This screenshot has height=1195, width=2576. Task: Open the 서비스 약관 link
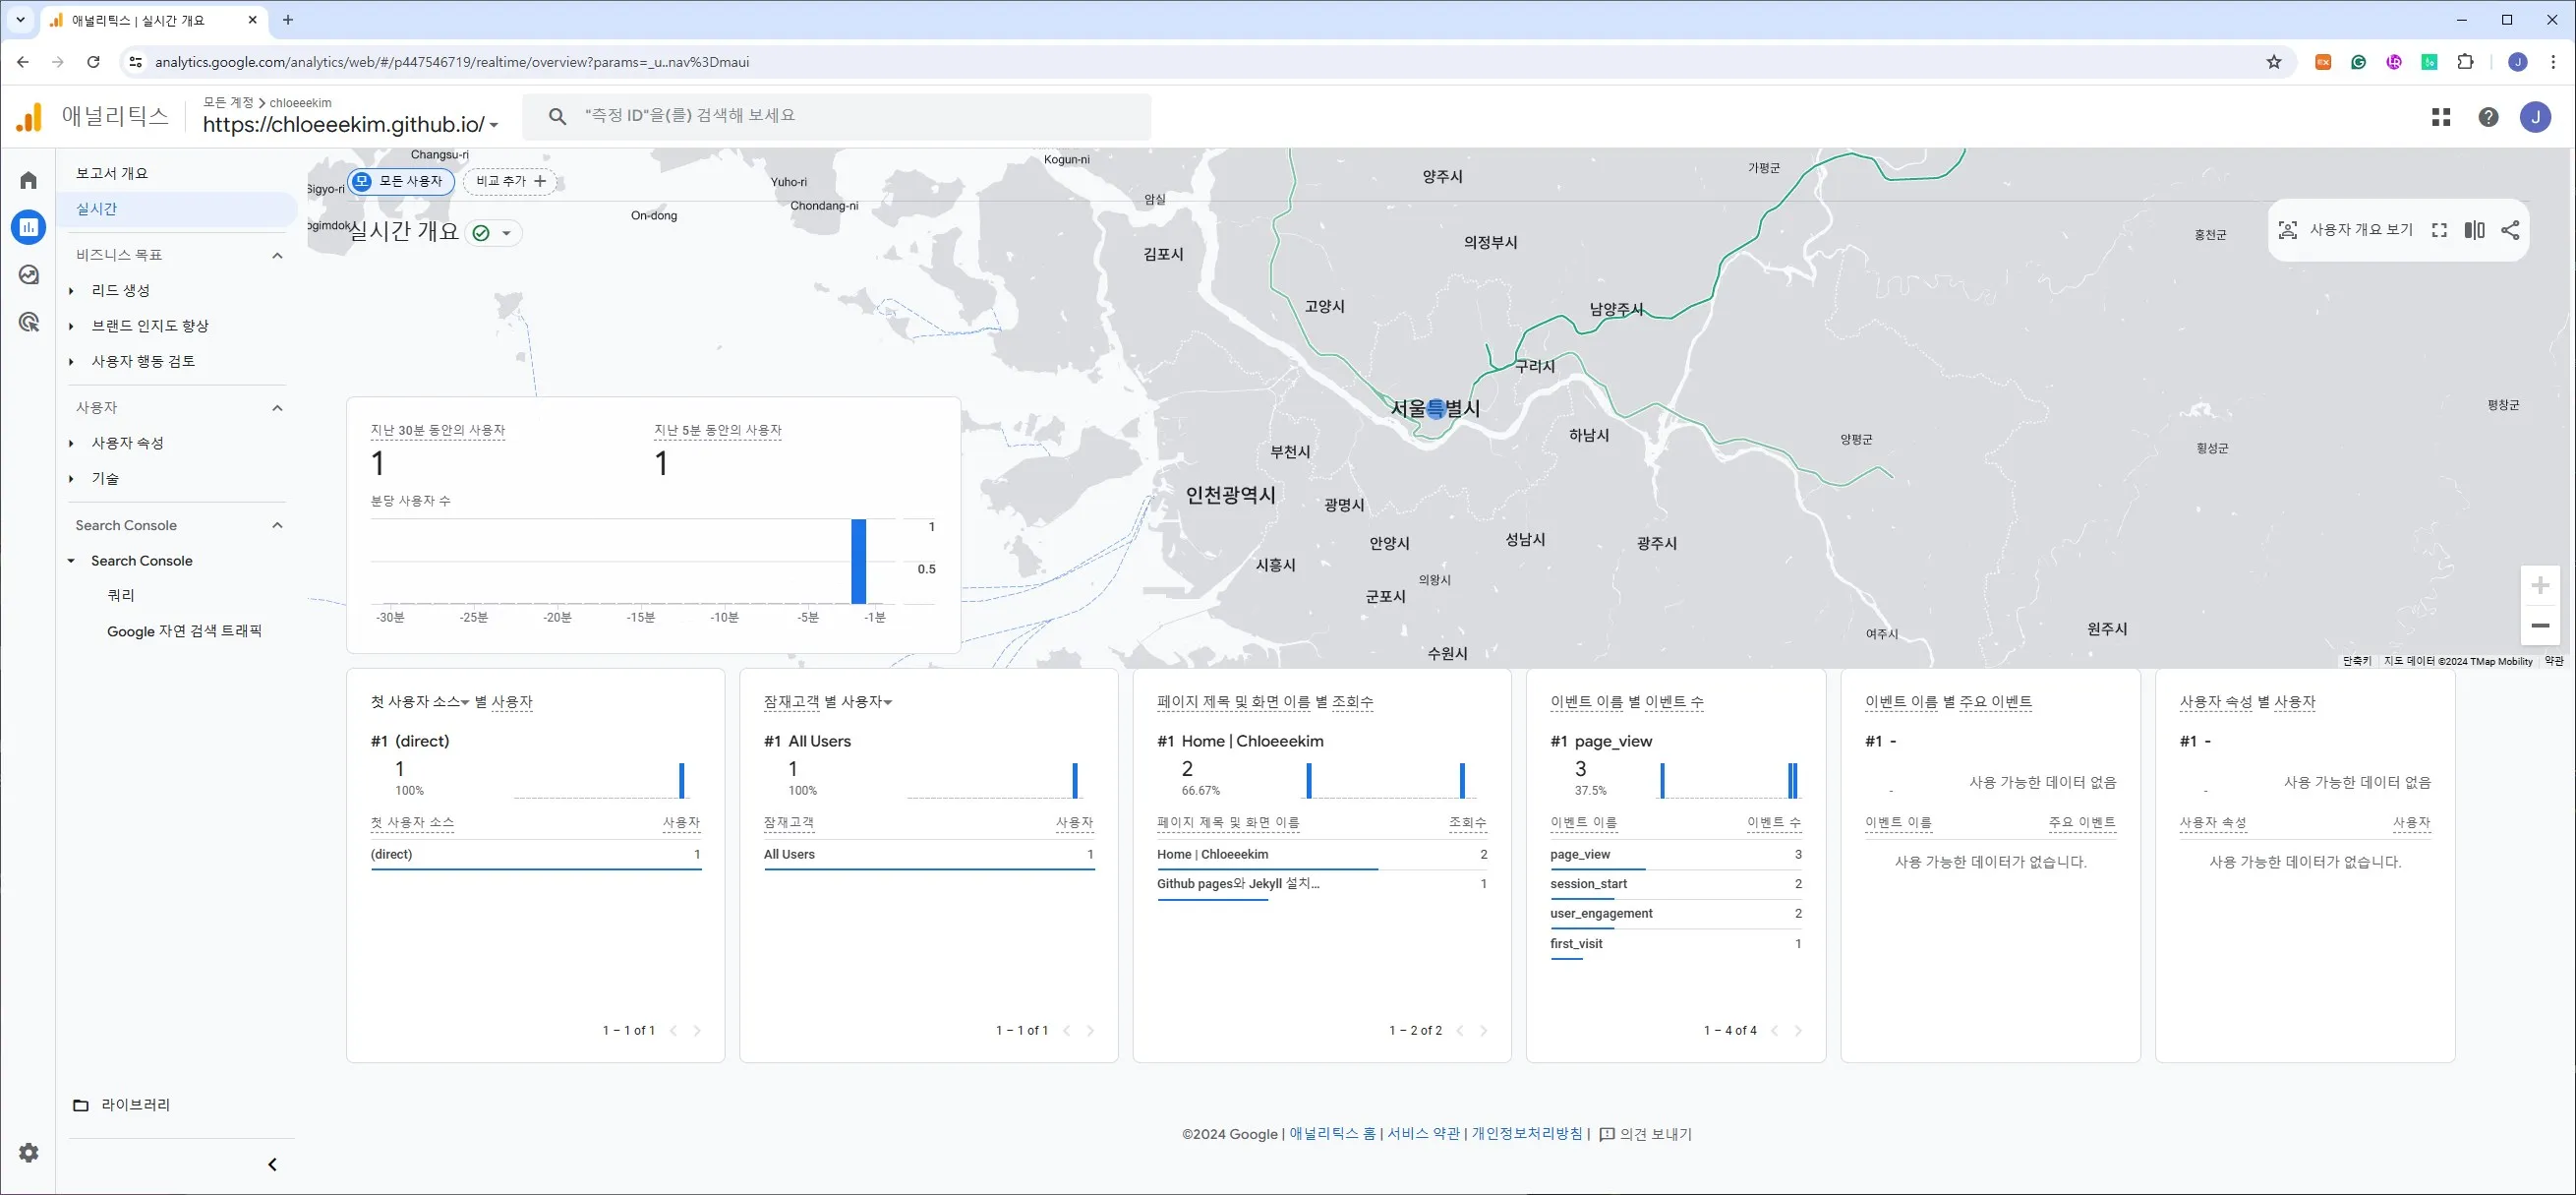click(1423, 1133)
